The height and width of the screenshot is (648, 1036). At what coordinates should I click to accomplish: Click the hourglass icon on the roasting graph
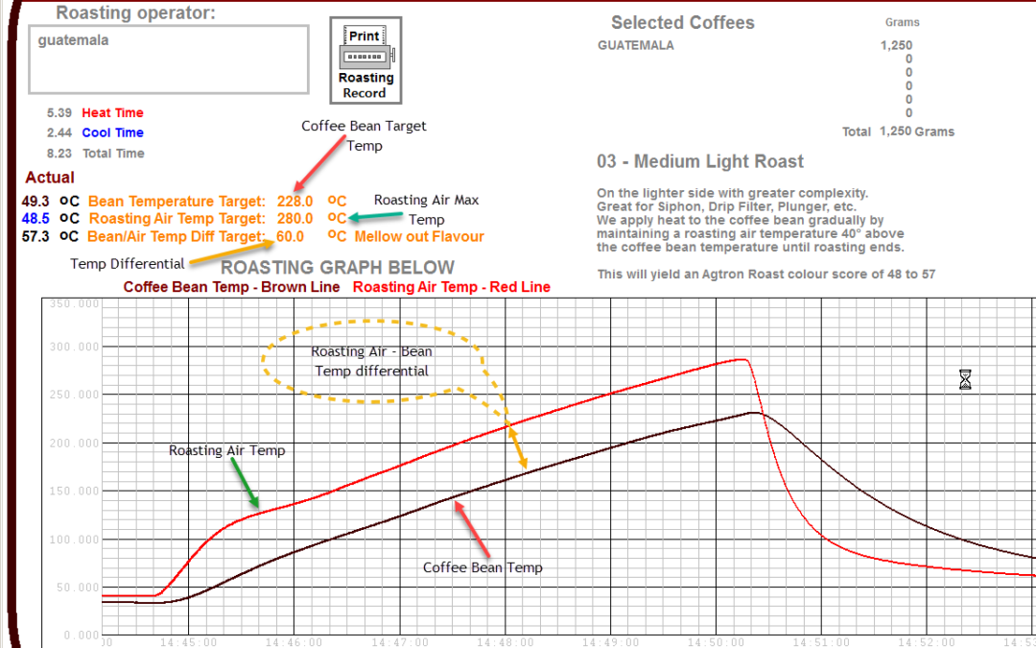click(x=964, y=379)
